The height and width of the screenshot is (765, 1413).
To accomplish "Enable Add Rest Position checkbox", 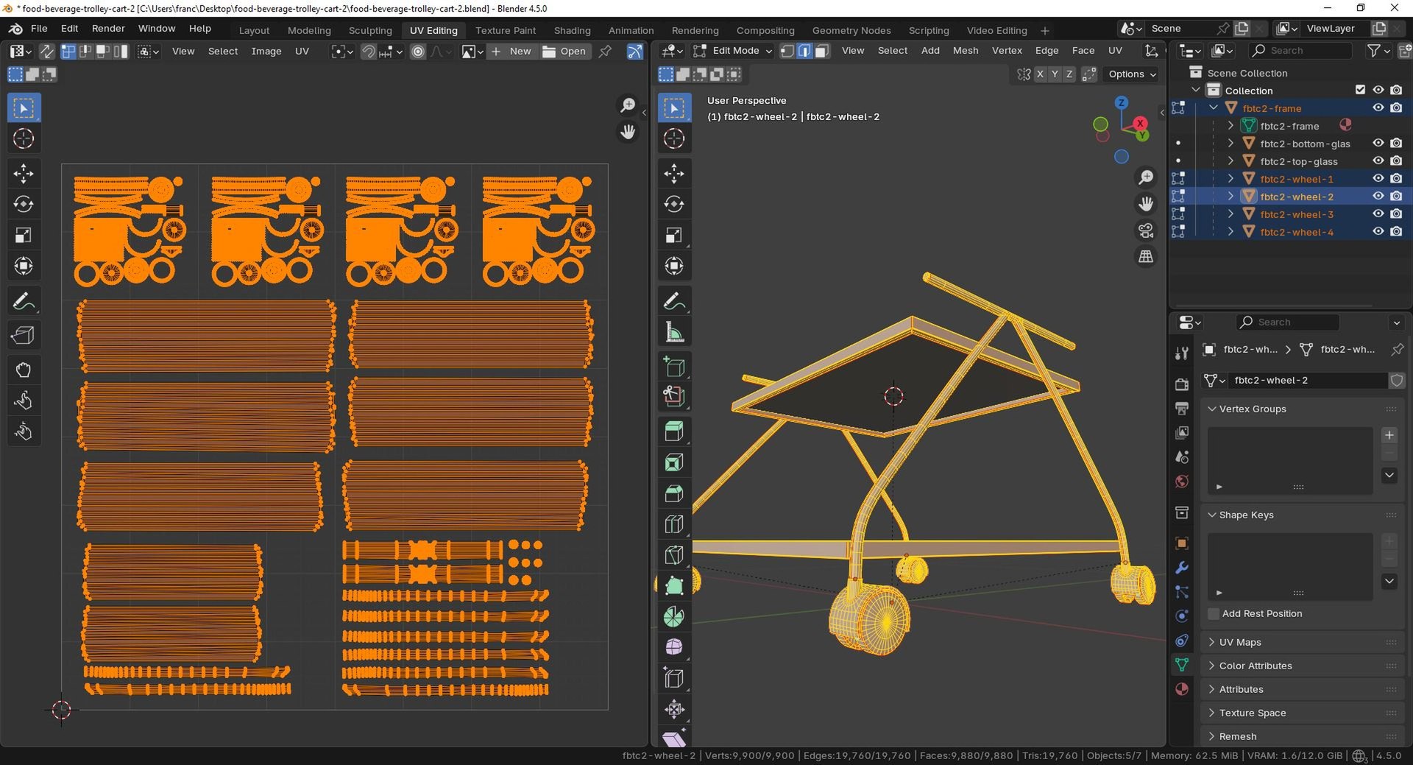I will 1214,614.
